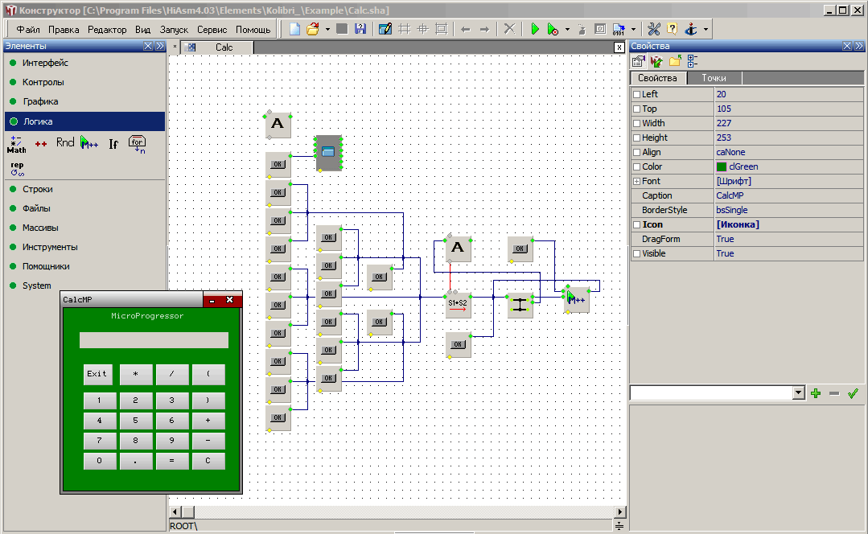Screen dimensions: 868x534
Task: Click the green Run project icon
Action: (534, 29)
